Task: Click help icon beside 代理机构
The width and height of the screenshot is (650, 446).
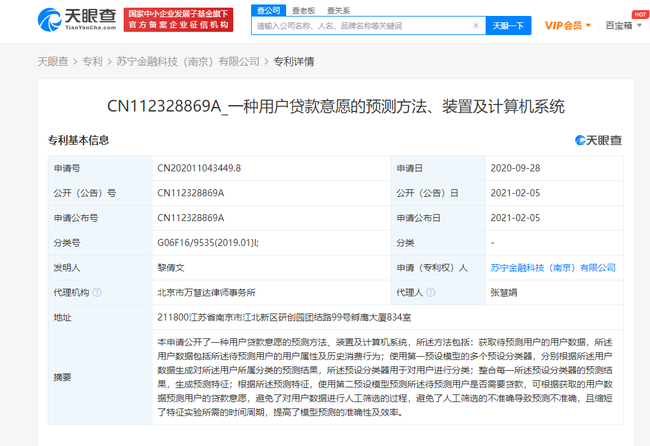Action: pyautogui.click(x=97, y=292)
